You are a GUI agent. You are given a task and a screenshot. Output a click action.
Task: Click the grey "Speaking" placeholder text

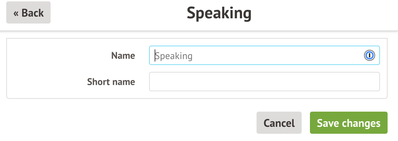coord(174,56)
